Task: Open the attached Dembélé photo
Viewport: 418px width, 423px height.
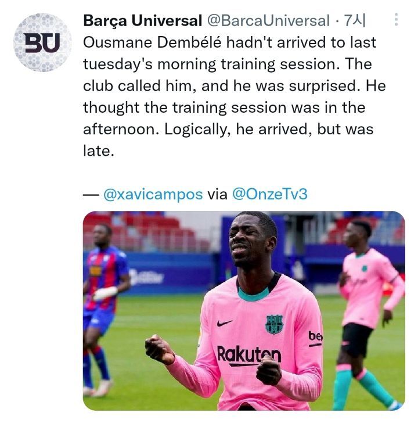Action: click(244, 311)
